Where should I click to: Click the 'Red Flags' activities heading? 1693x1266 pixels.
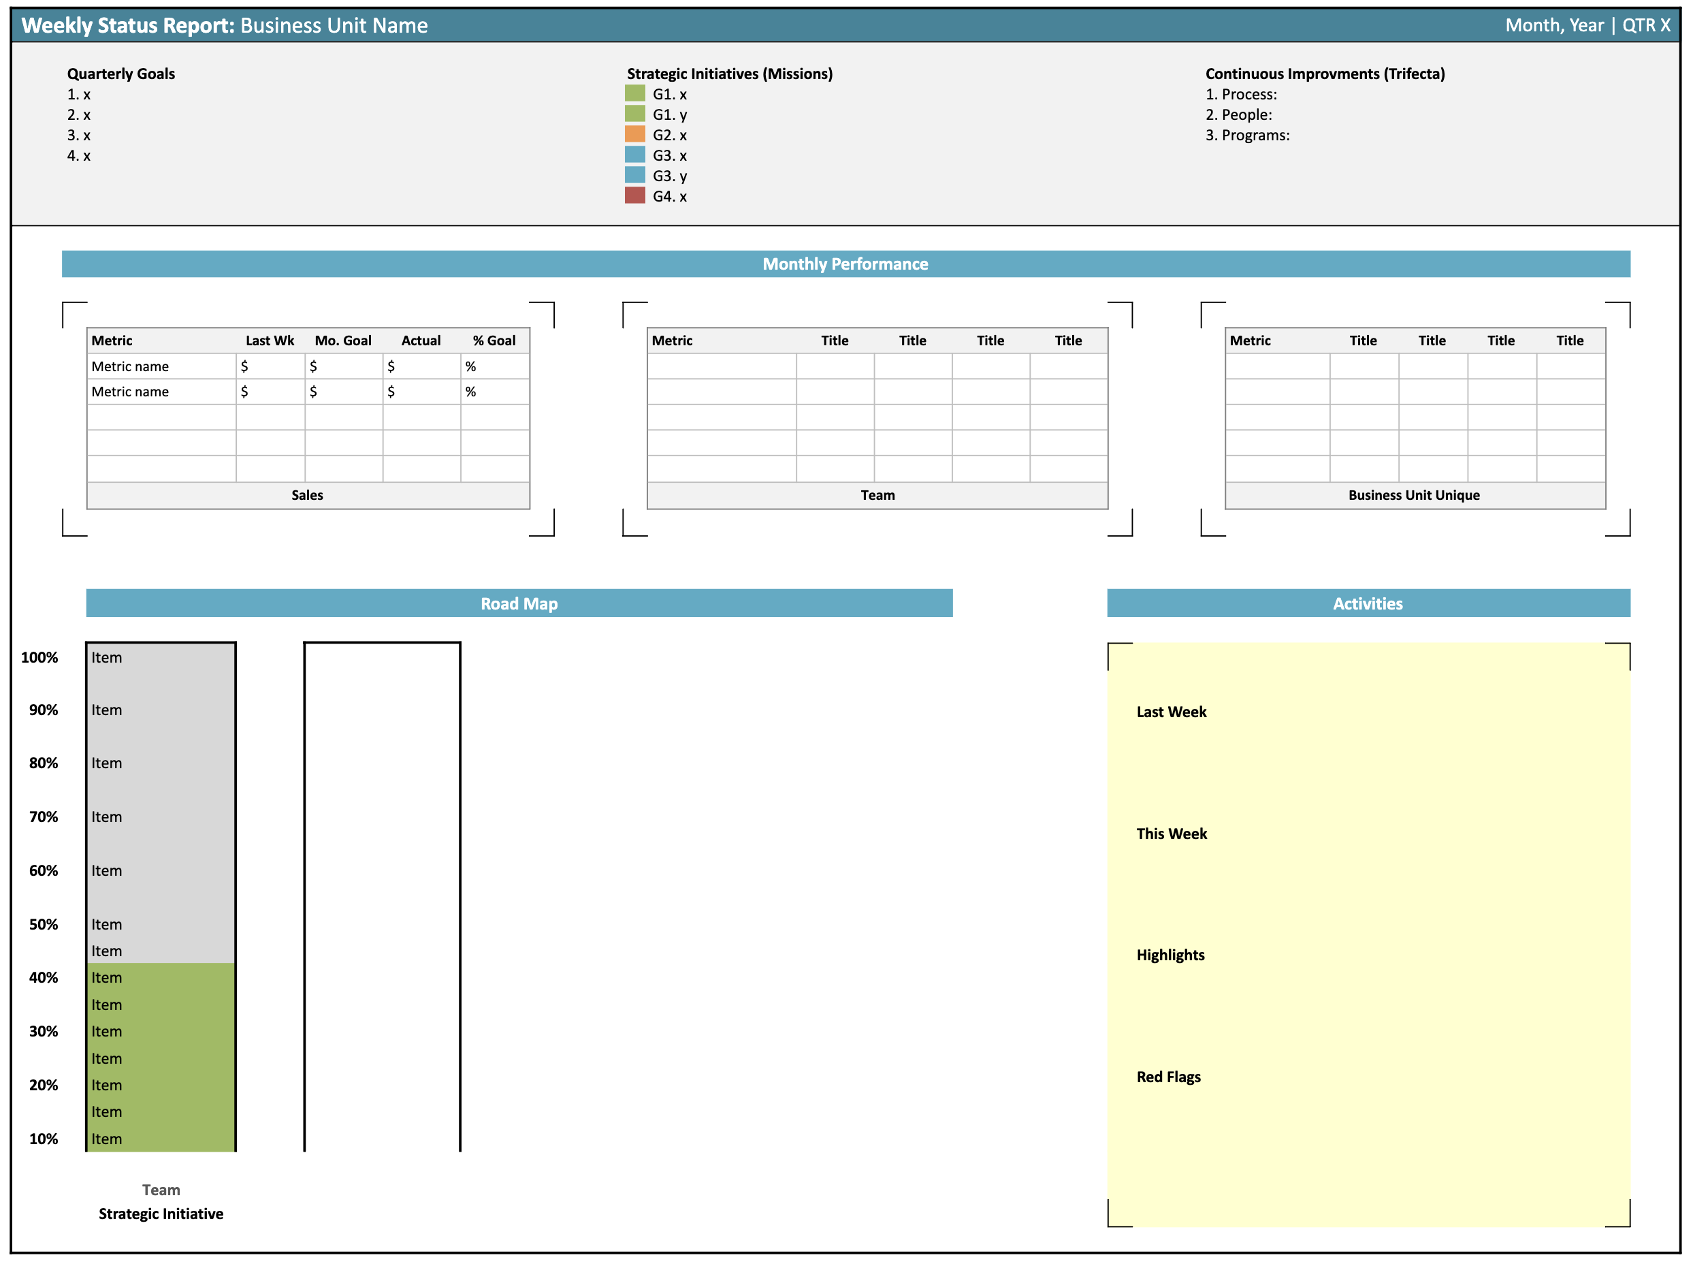click(x=1168, y=1077)
